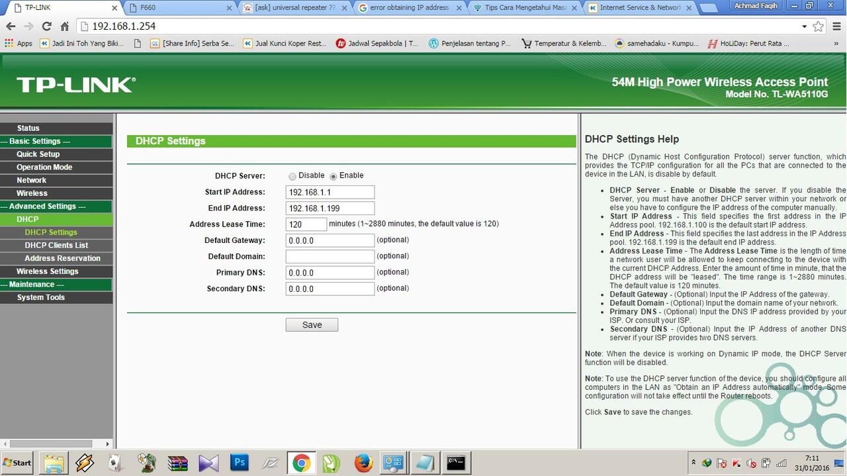The width and height of the screenshot is (847, 476).
Task: Open the Chrome menu hamburger icon
Action: point(836,26)
